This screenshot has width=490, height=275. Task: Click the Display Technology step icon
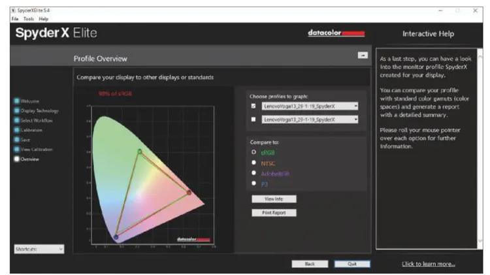point(17,110)
